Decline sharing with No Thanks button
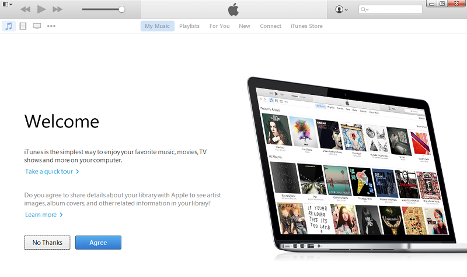 47,243
